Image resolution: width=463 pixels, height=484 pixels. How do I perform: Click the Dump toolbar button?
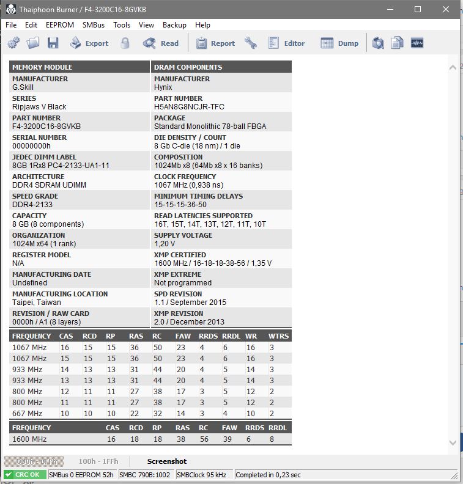click(x=339, y=43)
